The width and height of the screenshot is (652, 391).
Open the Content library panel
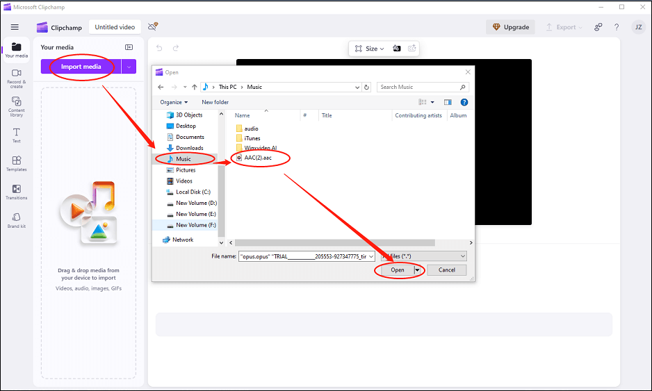[16, 107]
